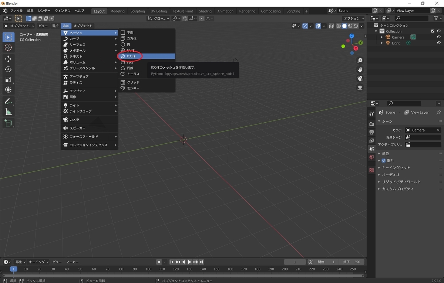This screenshot has width=444, height=283.
Task: Switch to the Shading workspace tab
Action: click(x=205, y=11)
